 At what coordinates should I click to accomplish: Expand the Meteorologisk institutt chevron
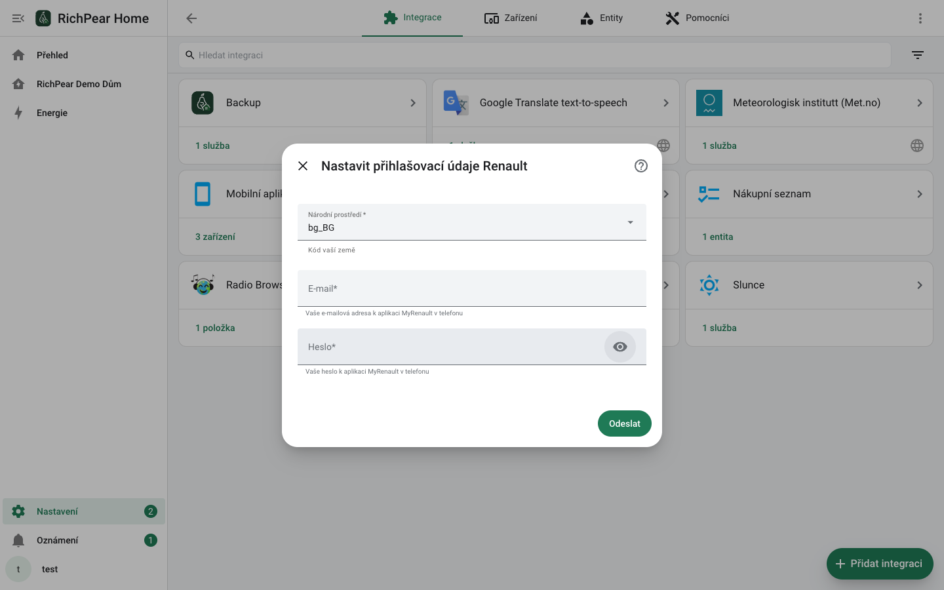click(x=920, y=103)
